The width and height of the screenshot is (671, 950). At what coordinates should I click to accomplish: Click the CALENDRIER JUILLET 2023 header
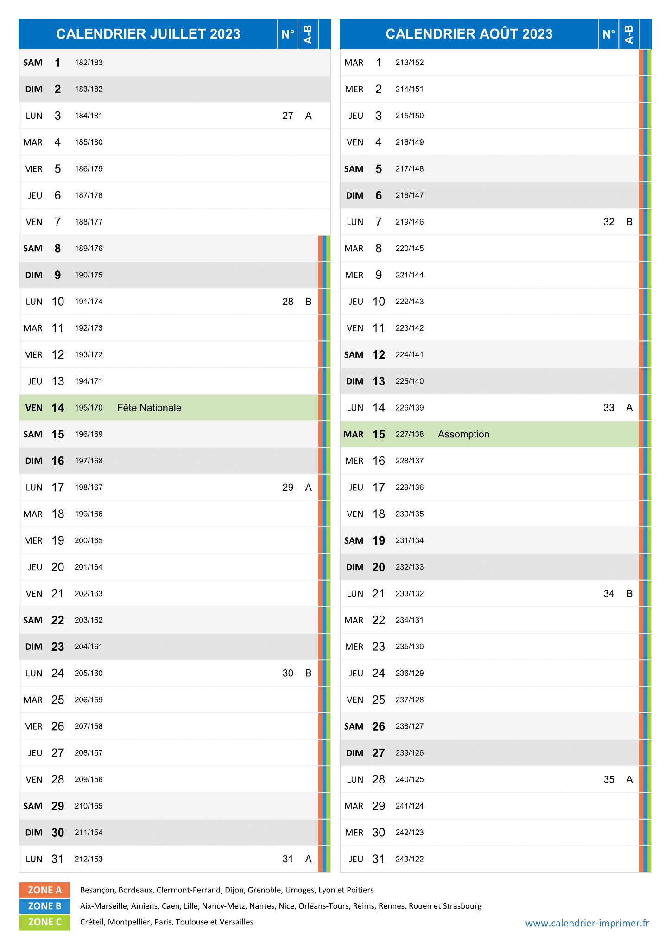tap(148, 34)
